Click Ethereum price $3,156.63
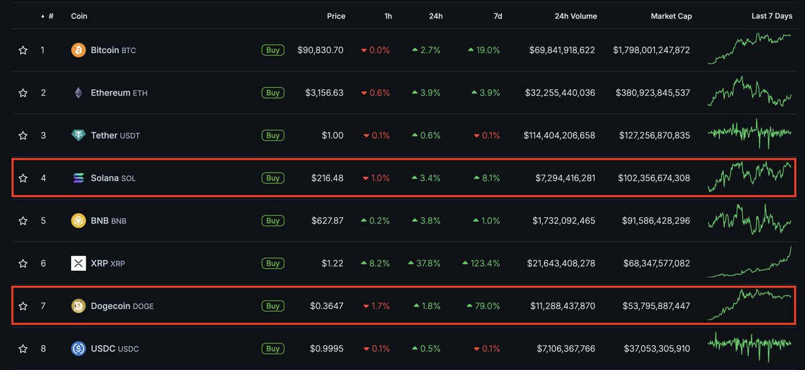 click(x=323, y=92)
